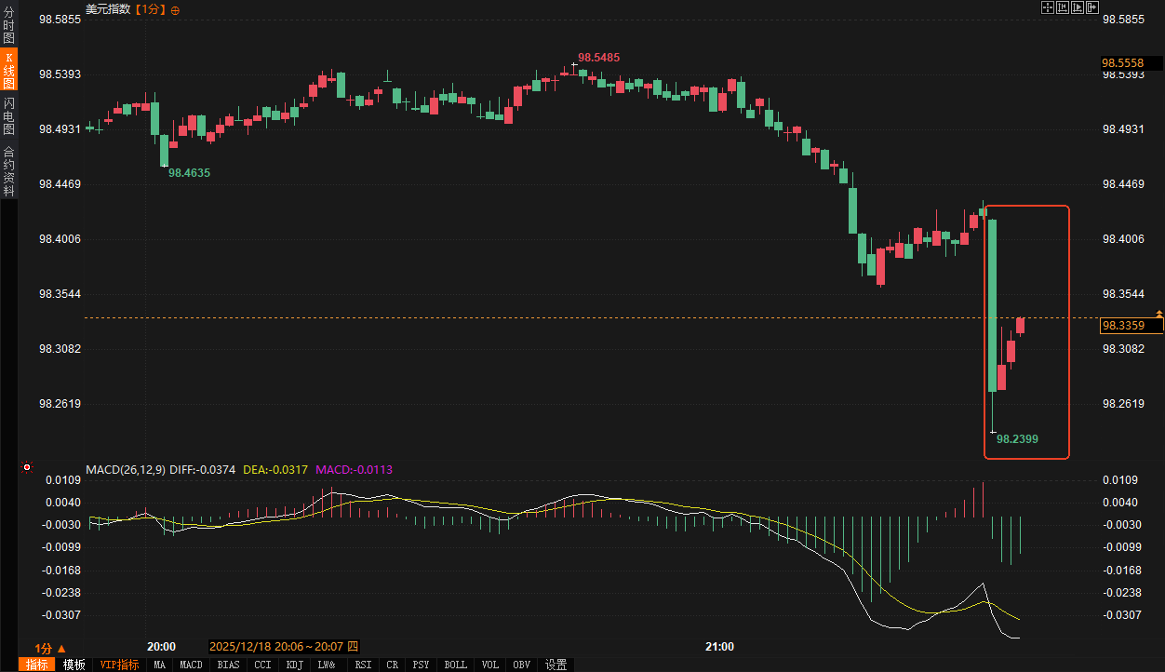Select the RSI indicator
This screenshot has height=672, width=1165.
pyautogui.click(x=363, y=665)
